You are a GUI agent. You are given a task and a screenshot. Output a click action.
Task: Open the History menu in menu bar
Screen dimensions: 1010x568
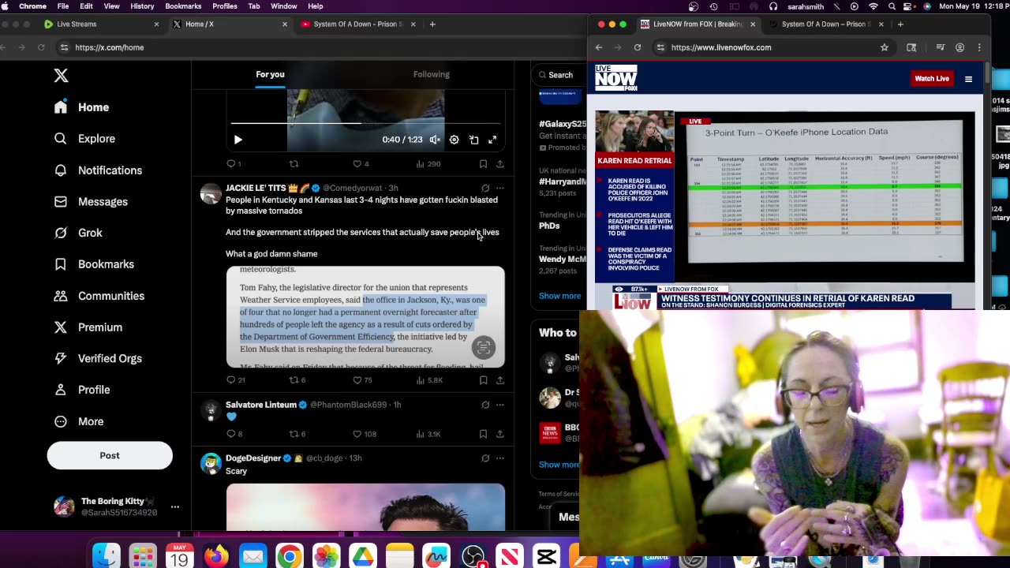[x=142, y=6]
